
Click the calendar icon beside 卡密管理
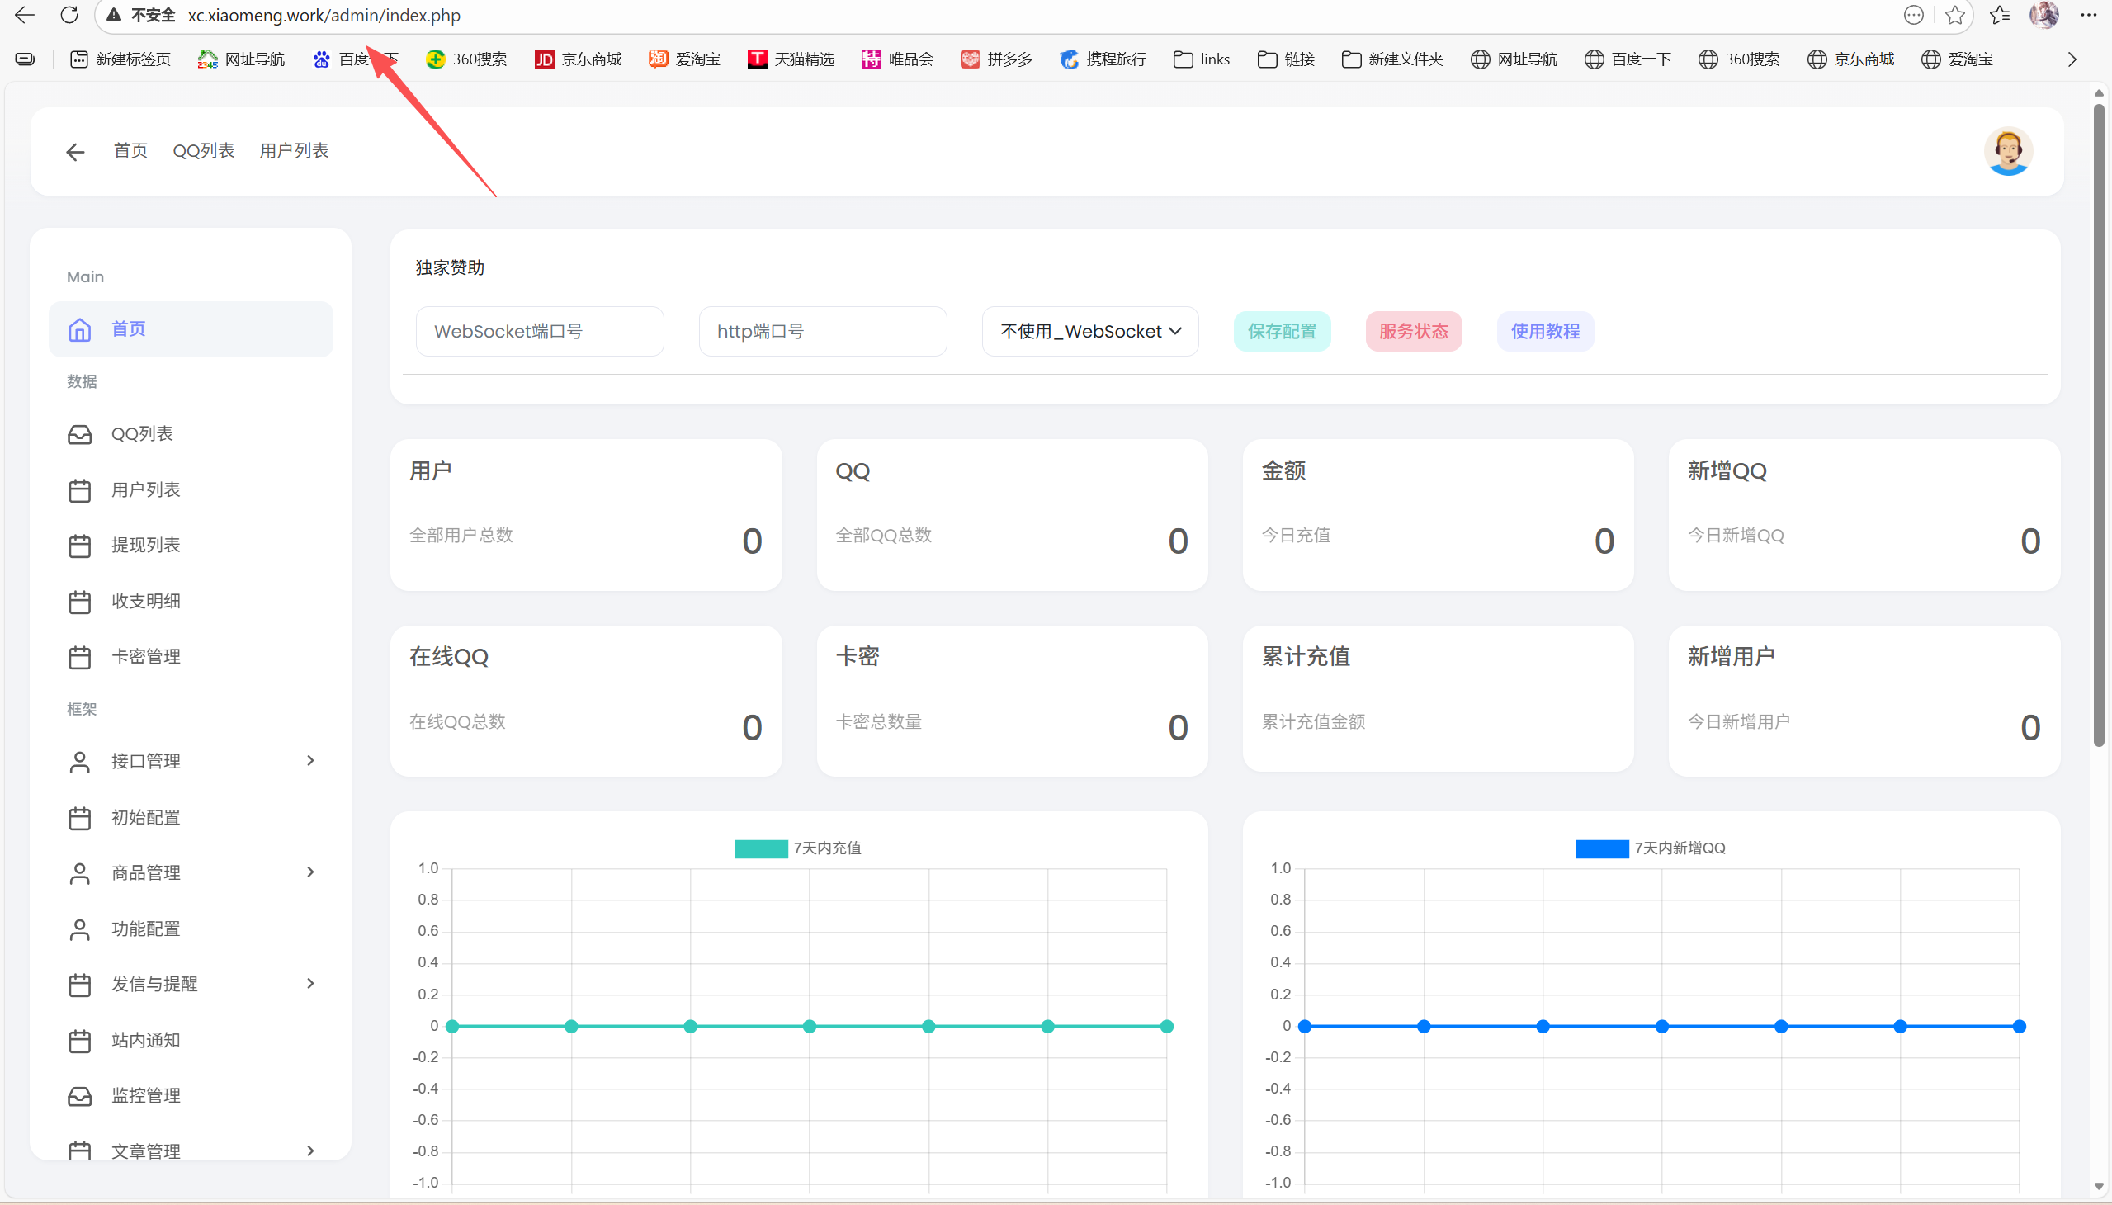[x=79, y=657]
